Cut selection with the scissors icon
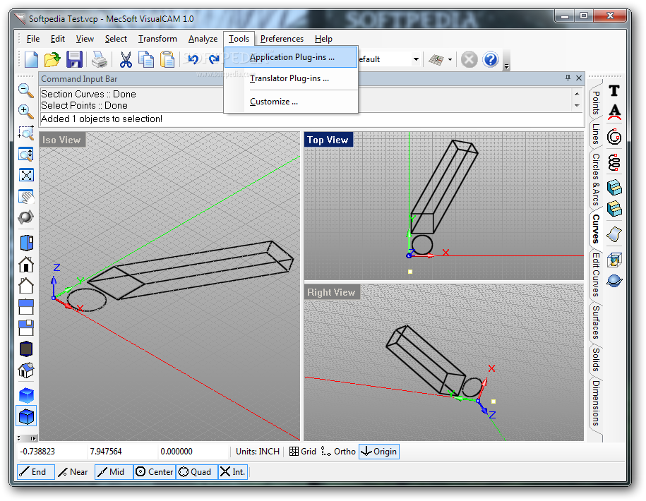 pyautogui.click(x=126, y=59)
